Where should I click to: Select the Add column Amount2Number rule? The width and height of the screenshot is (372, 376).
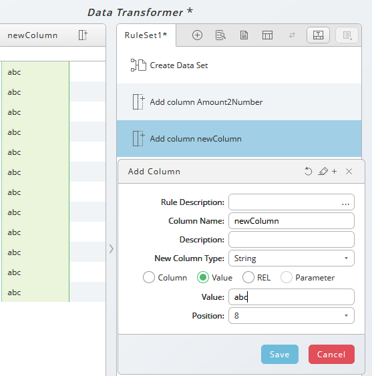coord(239,102)
